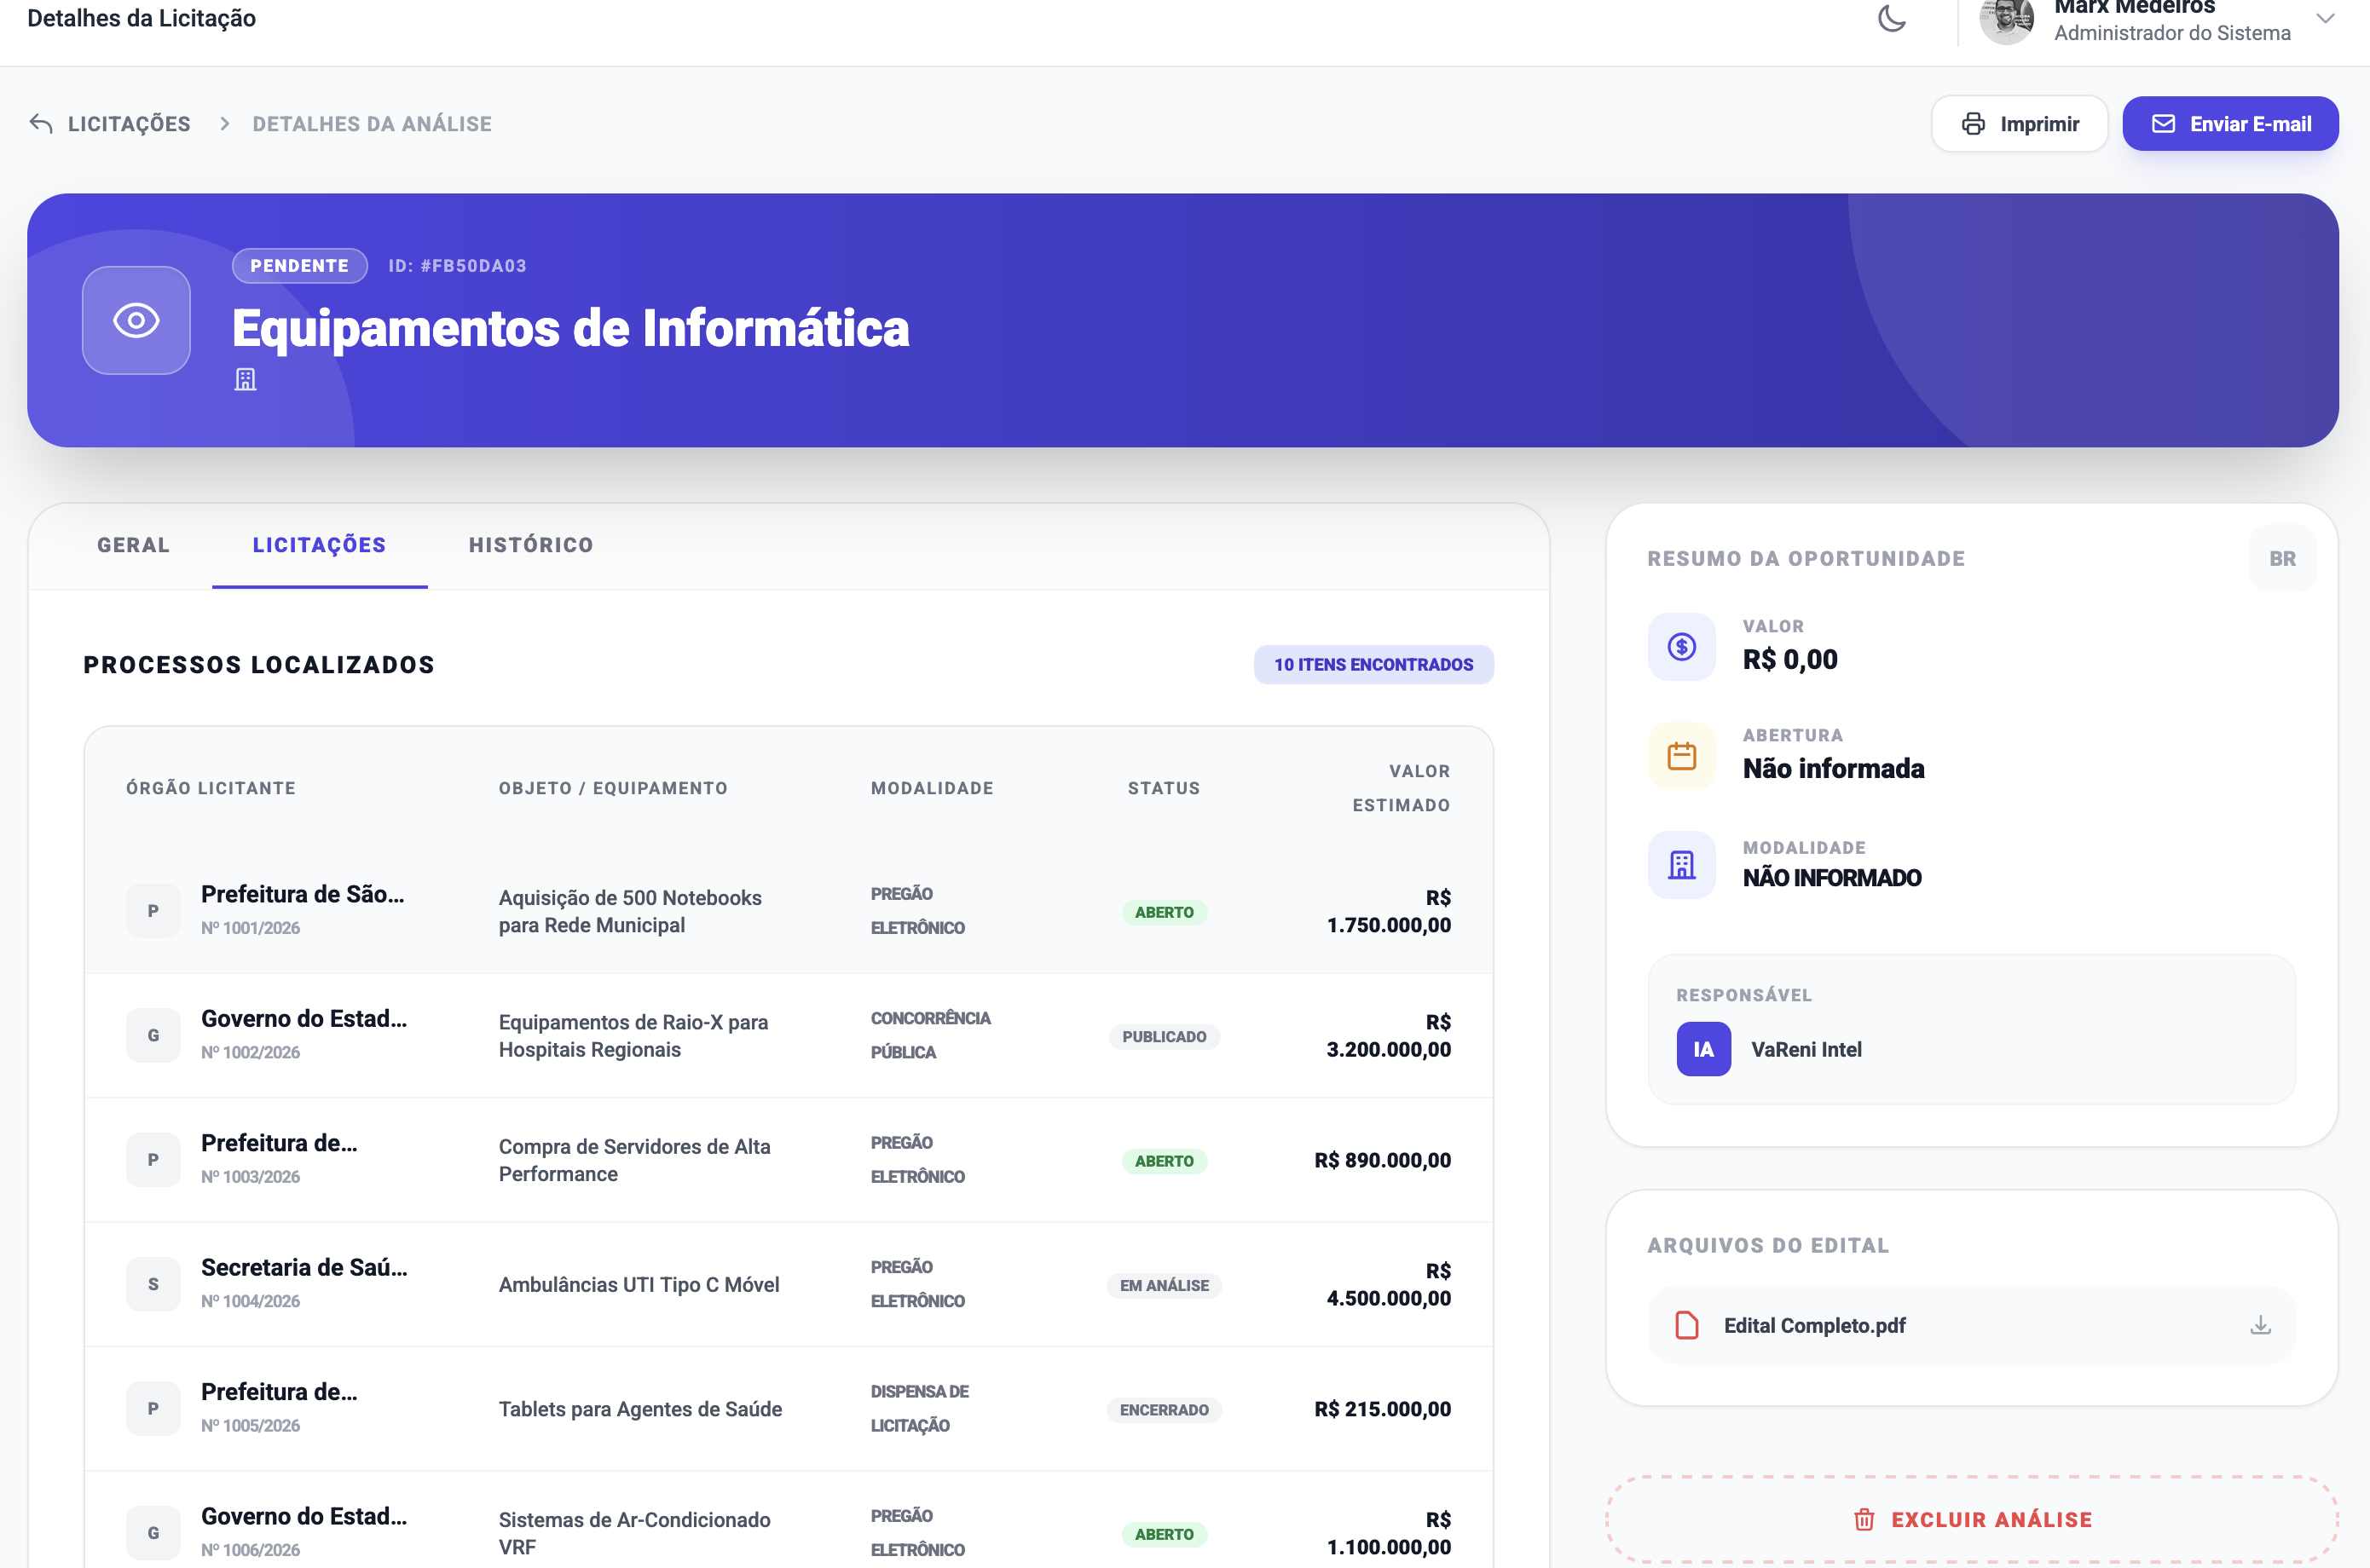Click the Valor Estimado column header
The height and width of the screenshot is (1568, 2370).
[1402, 788]
